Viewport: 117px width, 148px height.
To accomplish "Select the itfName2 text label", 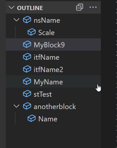I will 48,69.
